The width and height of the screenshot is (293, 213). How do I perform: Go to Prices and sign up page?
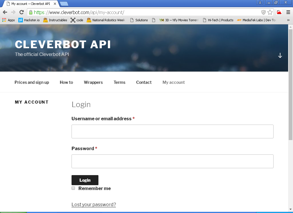click(x=32, y=82)
